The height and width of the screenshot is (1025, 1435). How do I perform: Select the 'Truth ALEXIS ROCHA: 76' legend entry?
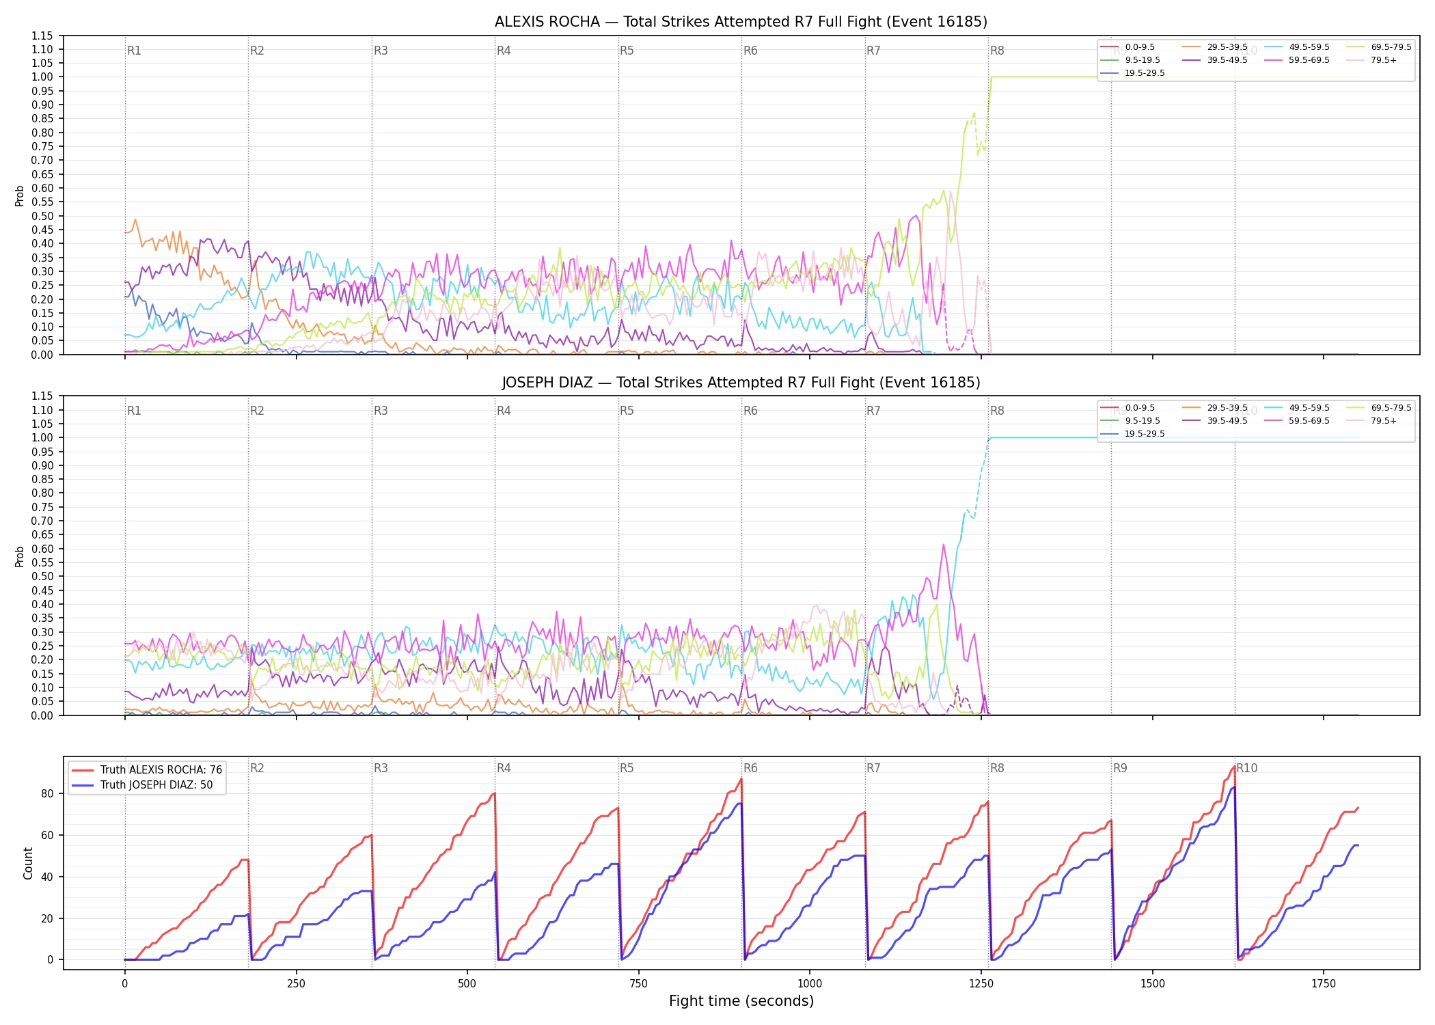coord(147,769)
